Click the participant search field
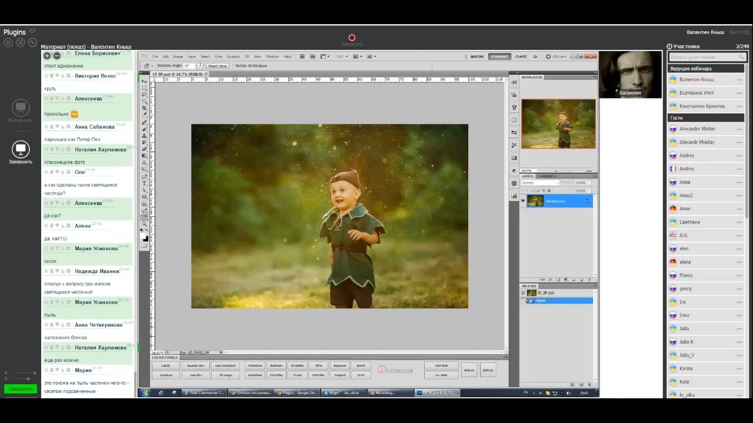This screenshot has width=753, height=423. pos(707,57)
